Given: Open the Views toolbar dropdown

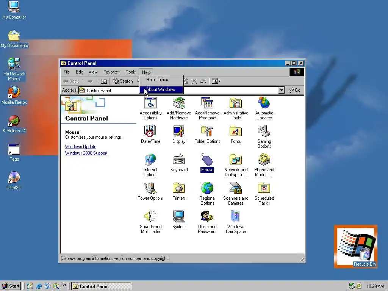Looking at the screenshot, I should [x=216, y=81].
